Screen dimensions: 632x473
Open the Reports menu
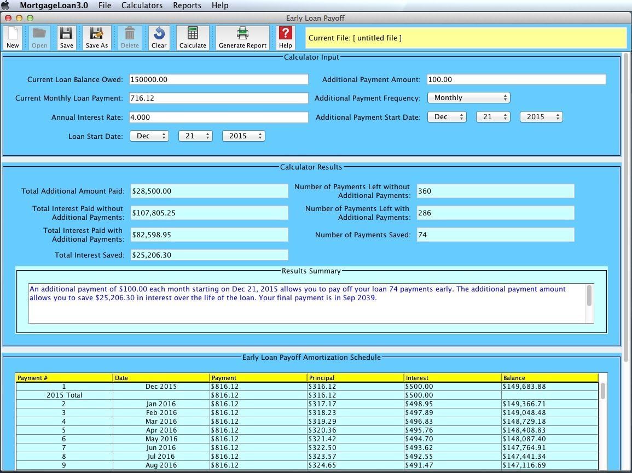187,5
